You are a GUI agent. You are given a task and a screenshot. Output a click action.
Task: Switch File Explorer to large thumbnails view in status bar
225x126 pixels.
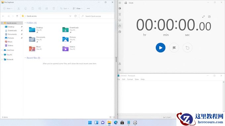coord(114,117)
